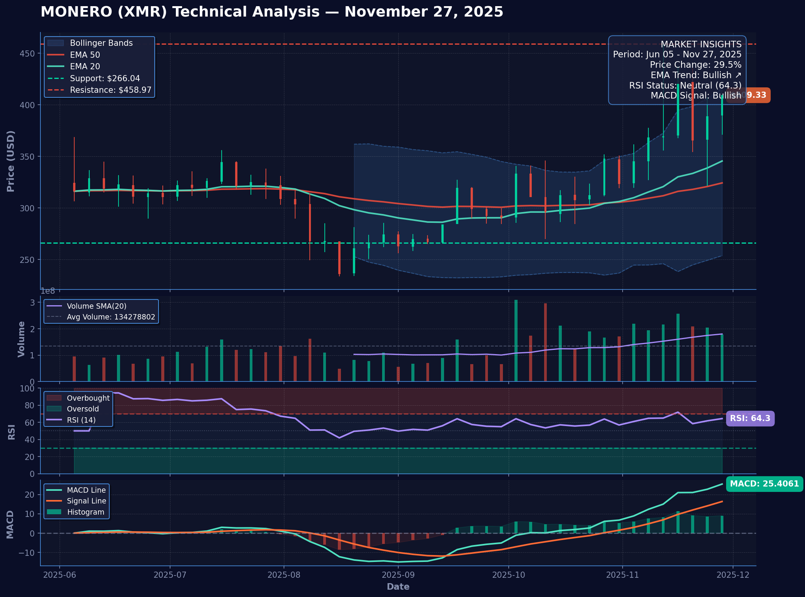The width and height of the screenshot is (805, 597).
Task: Click the Volume SMA(20) legend entry
Action: tap(96, 306)
